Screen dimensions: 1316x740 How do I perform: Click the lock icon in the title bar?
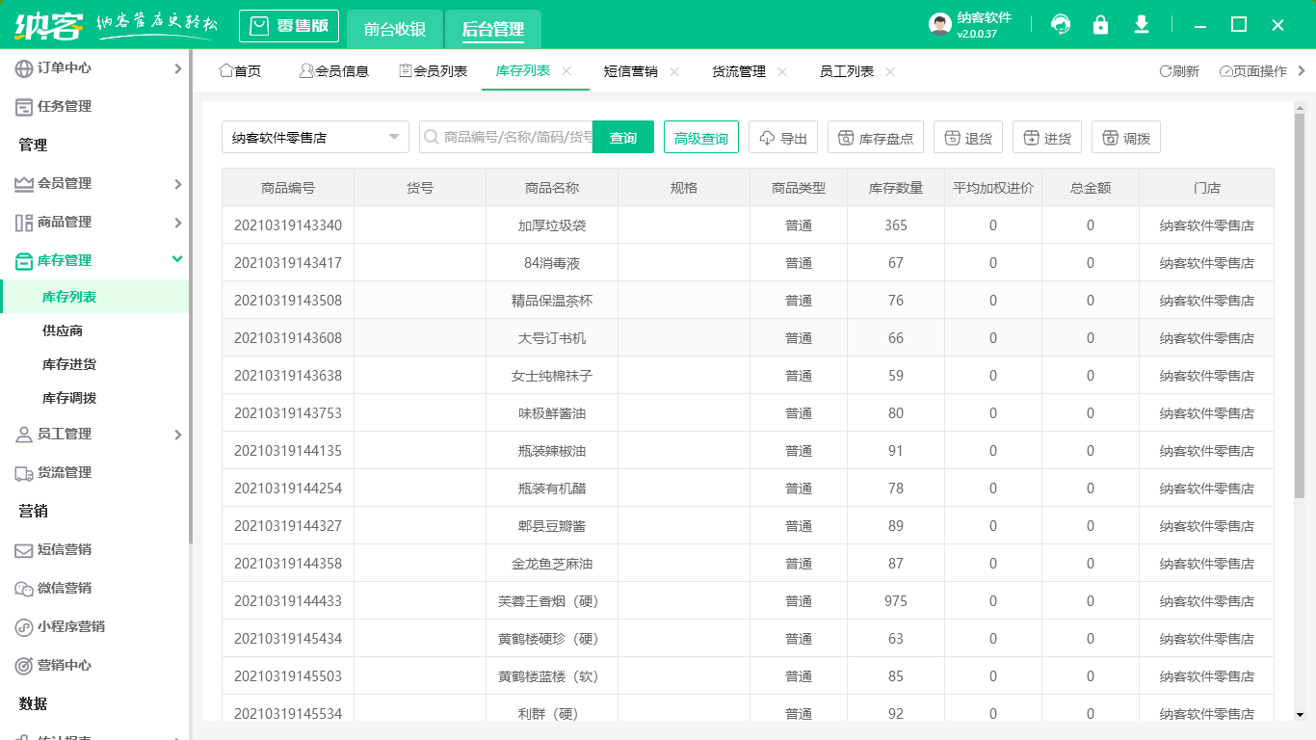1100,24
